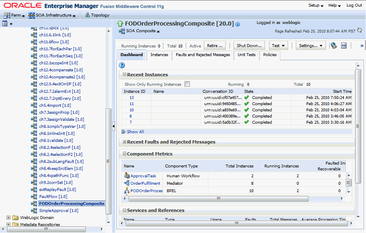This screenshot has width=366, height=233.
Task: Click the XML definition icon in toolbar
Action: pos(344,45)
